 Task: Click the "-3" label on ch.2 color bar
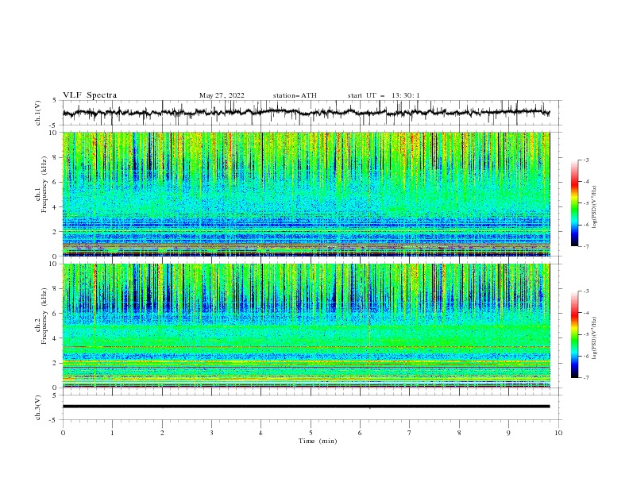coord(586,291)
